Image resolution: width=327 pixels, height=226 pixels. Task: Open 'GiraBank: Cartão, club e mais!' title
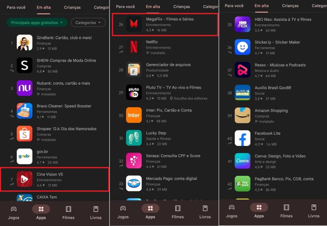tap(64, 38)
